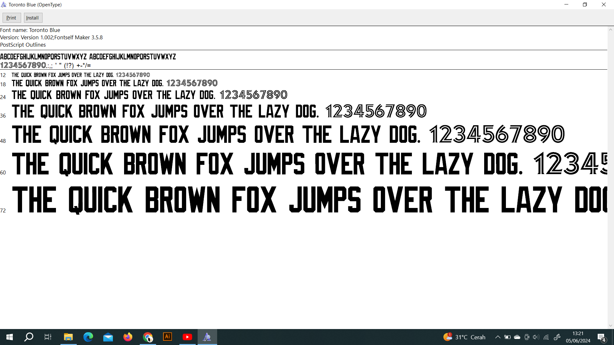Click the clock and date display
614x345 pixels.
(x=578, y=337)
